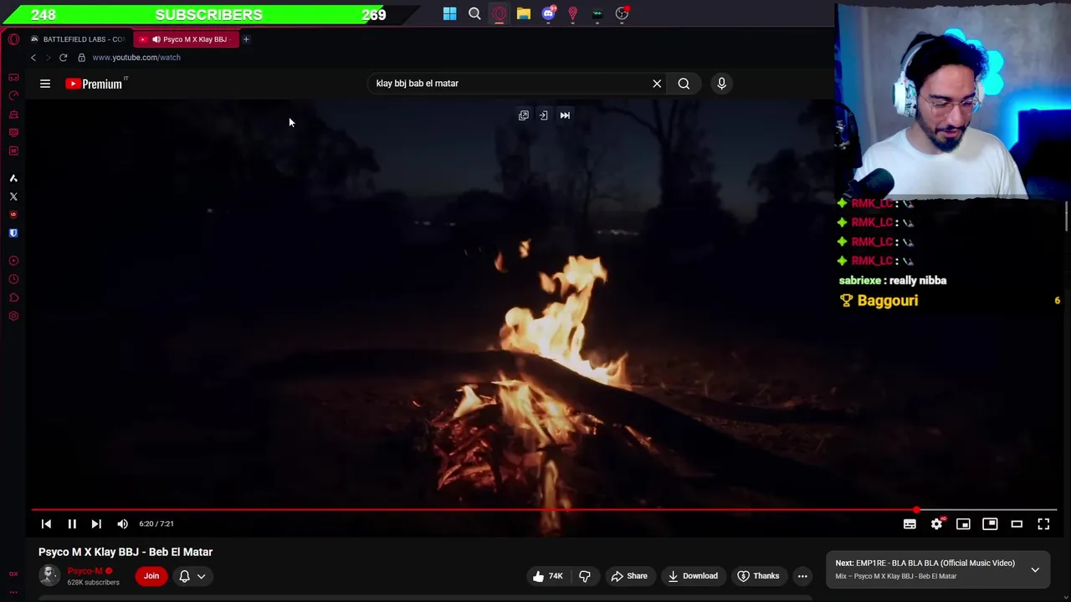Send Thanks to the creator
1071x602 pixels.
[757, 576]
